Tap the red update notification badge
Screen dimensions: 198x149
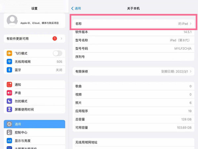point(54,39)
